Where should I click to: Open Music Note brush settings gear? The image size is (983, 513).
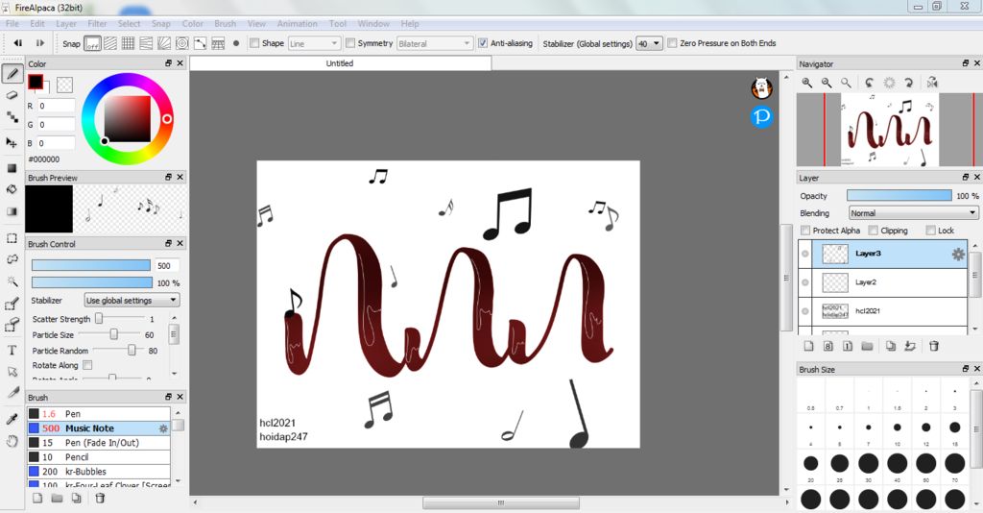(163, 429)
